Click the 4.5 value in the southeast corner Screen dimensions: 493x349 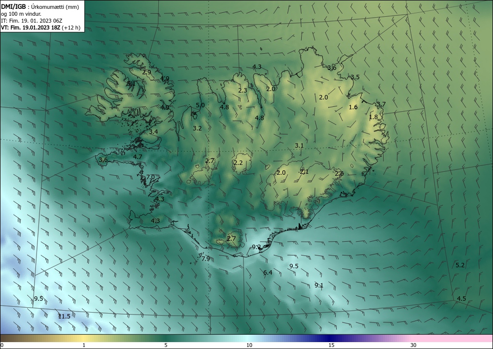[461, 298]
